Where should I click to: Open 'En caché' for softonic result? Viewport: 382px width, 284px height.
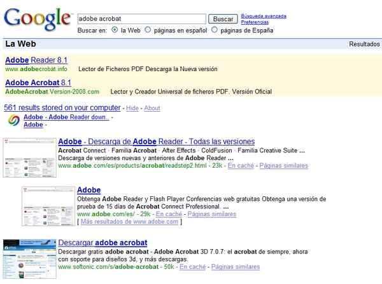(x=193, y=267)
